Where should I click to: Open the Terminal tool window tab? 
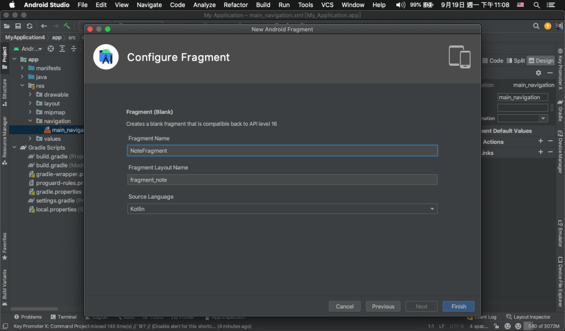pos(63,317)
